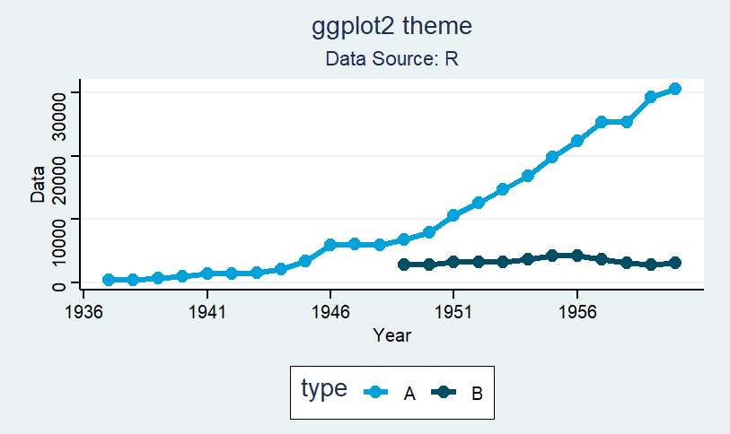Click the 10000 y-axis tick label
The height and width of the screenshot is (434, 730).
pyautogui.click(x=59, y=242)
